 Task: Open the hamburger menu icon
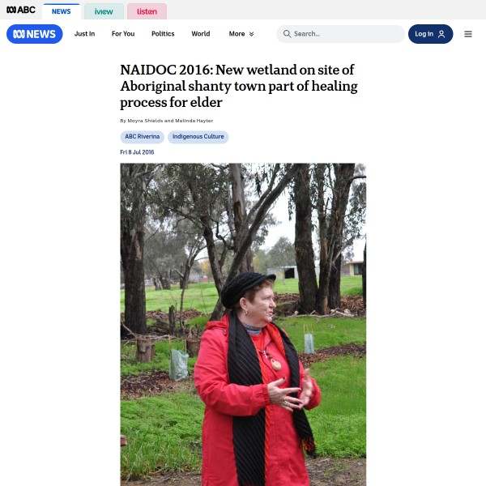(x=468, y=34)
